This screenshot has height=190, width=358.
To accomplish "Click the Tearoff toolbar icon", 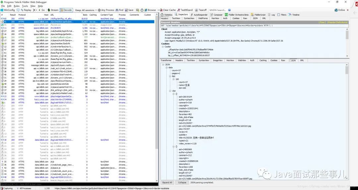I will [197, 10].
